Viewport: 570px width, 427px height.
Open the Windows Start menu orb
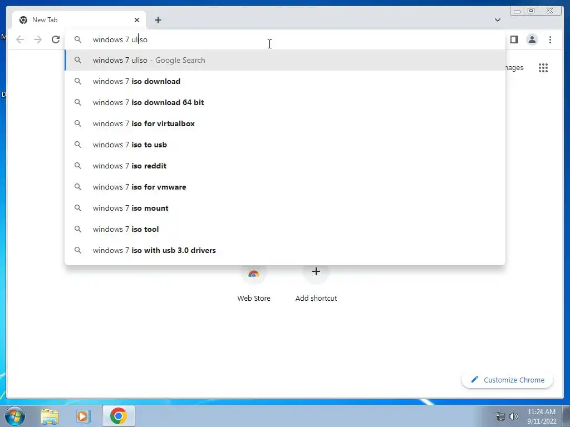[15, 416]
